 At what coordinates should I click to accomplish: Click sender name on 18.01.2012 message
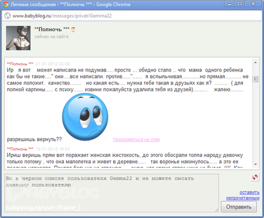(20, 149)
